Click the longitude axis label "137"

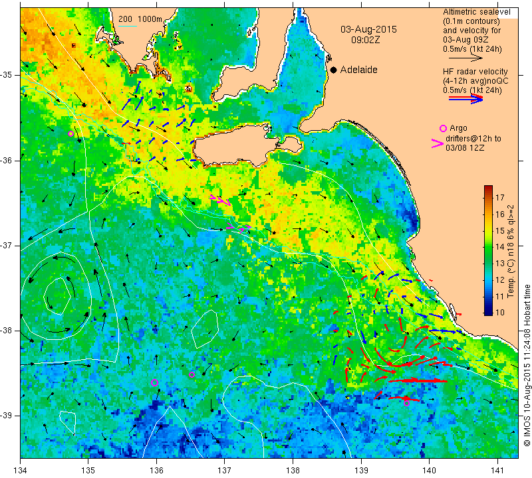[x=224, y=471]
